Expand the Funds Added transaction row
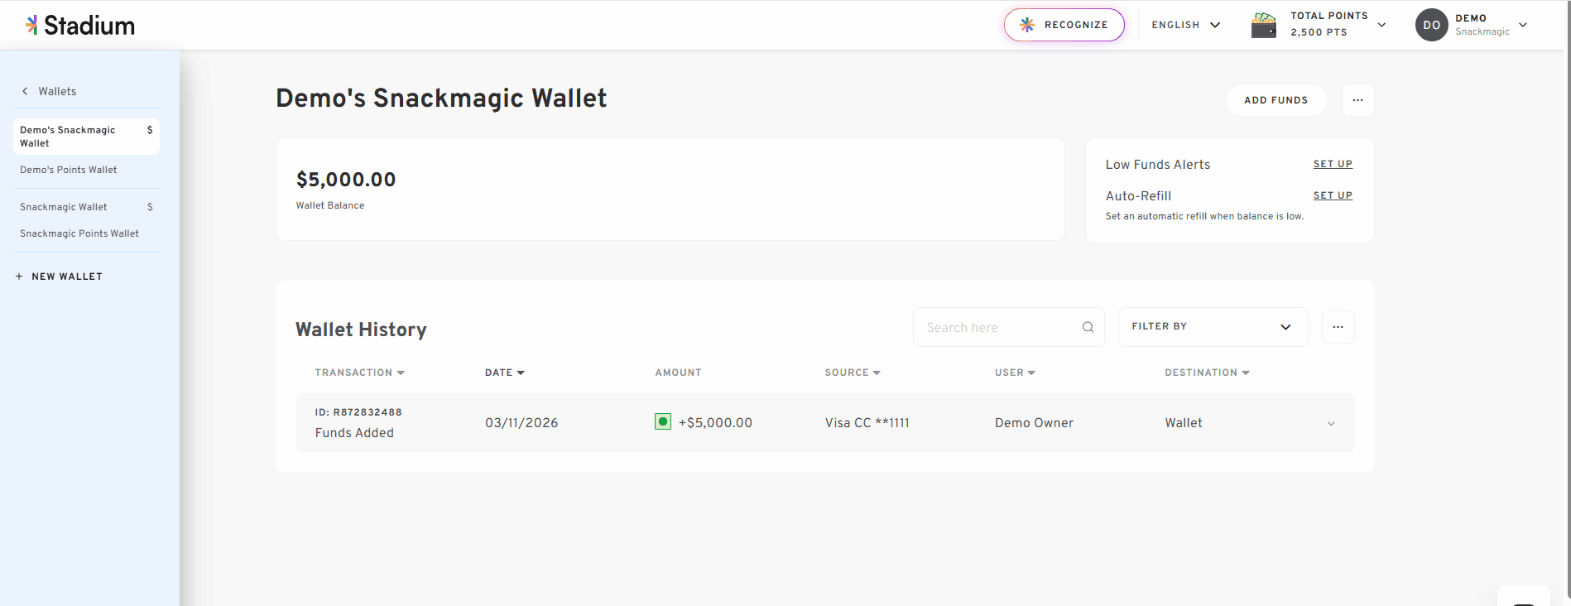The image size is (1571, 606). pos(1331,424)
